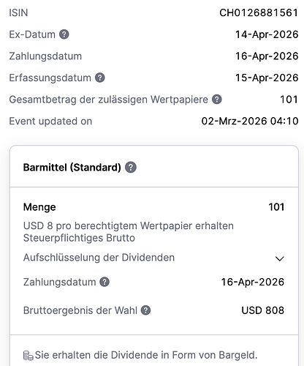Open help icon next to Ex-Datum
The image size is (304, 366).
pyautogui.click(x=64, y=34)
